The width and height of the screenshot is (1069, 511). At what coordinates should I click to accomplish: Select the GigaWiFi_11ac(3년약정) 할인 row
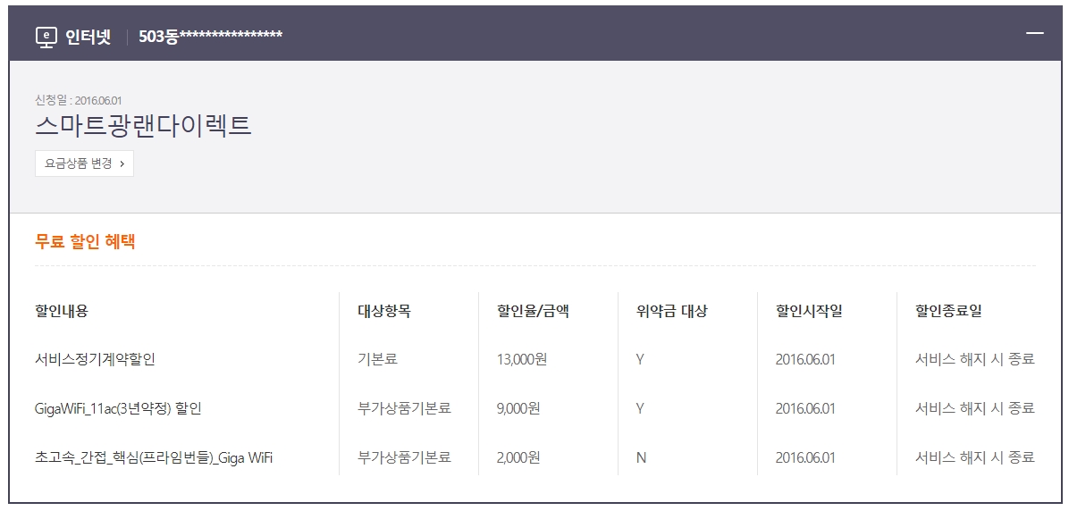(x=118, y=408)
